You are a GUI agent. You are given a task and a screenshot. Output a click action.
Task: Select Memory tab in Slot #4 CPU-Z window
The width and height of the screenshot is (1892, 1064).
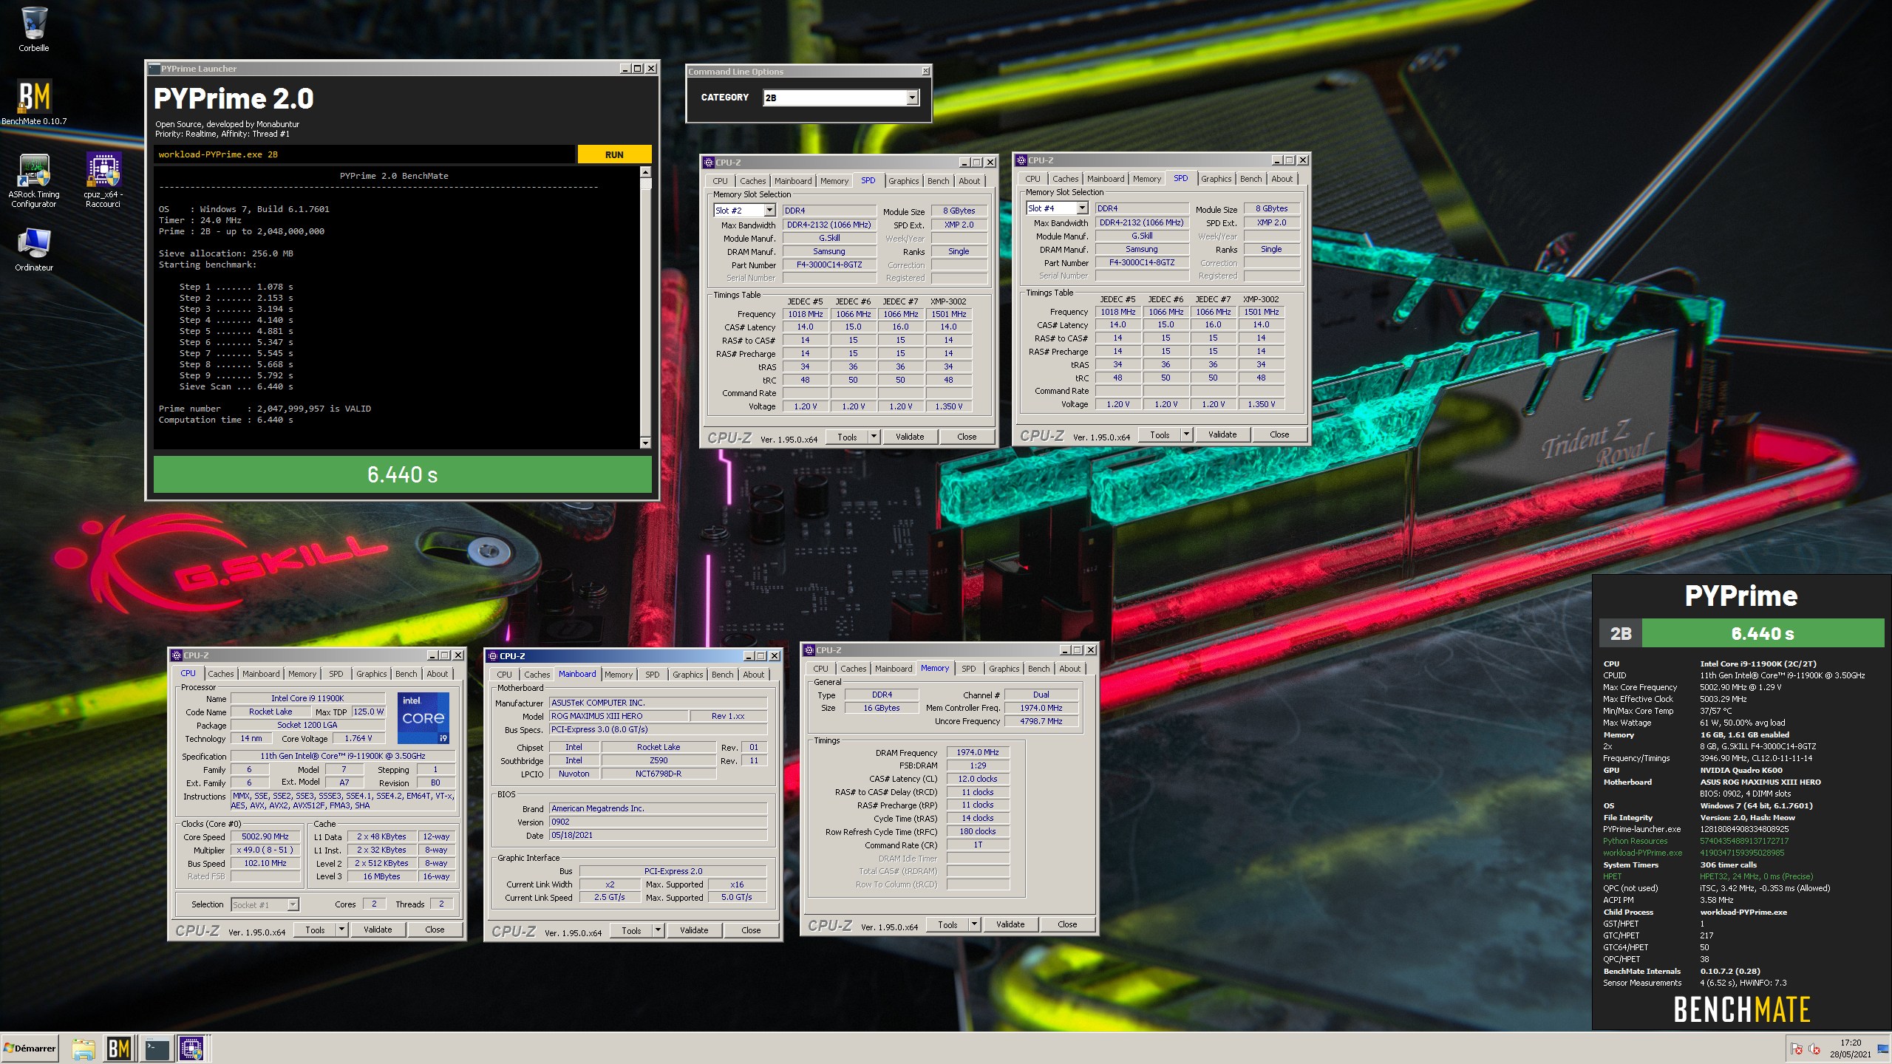click(1146, 179)
